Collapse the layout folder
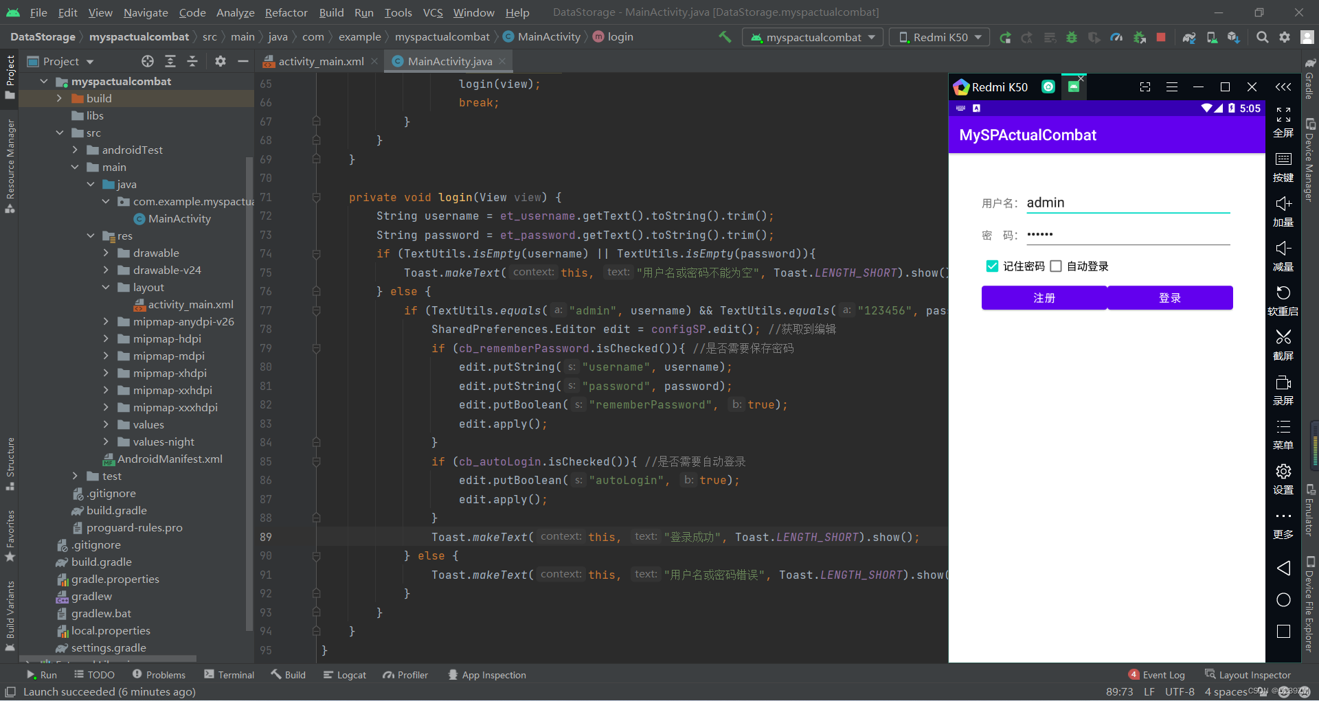 point(106,288)
